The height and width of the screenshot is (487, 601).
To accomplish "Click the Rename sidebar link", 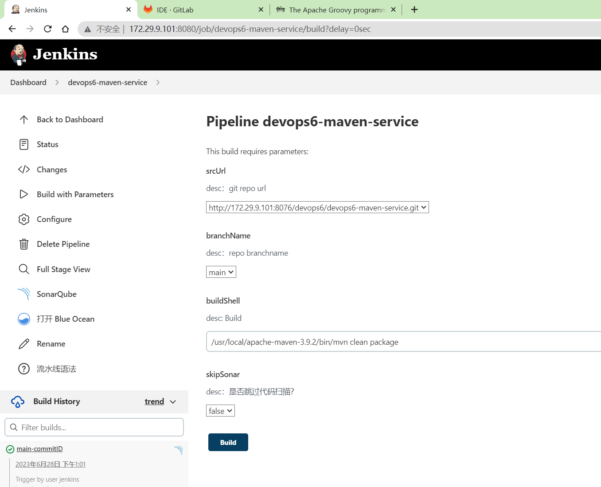I will point(51,344).
